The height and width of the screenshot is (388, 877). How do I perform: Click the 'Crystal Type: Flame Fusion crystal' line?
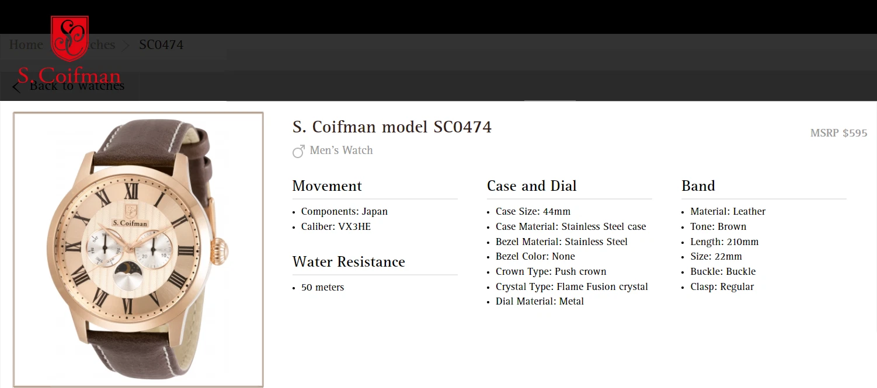(572, 286)
